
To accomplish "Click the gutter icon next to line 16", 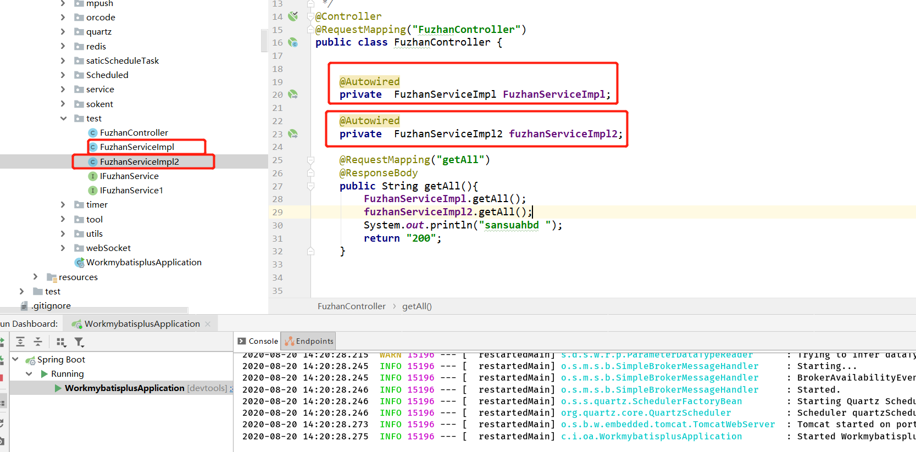I will coord(293,42).
